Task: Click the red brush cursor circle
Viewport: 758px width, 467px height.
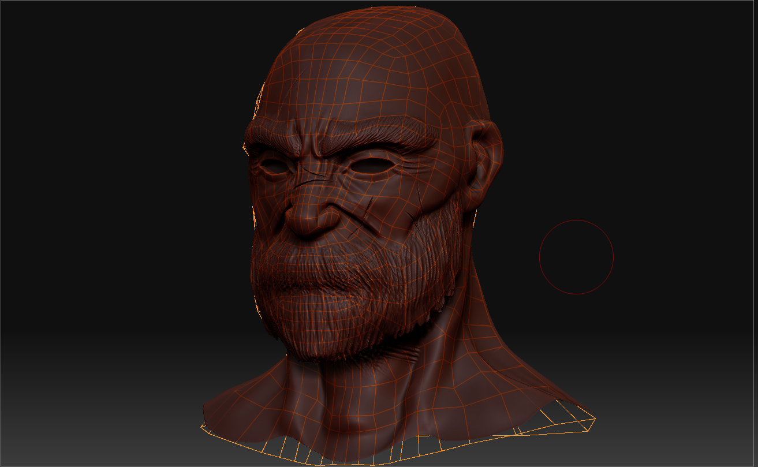Action: coord(576,257)
